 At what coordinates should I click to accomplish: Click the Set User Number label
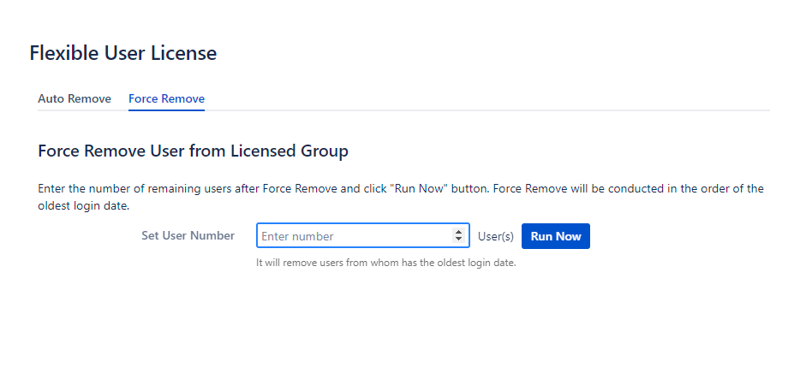[x=188, y=235]
